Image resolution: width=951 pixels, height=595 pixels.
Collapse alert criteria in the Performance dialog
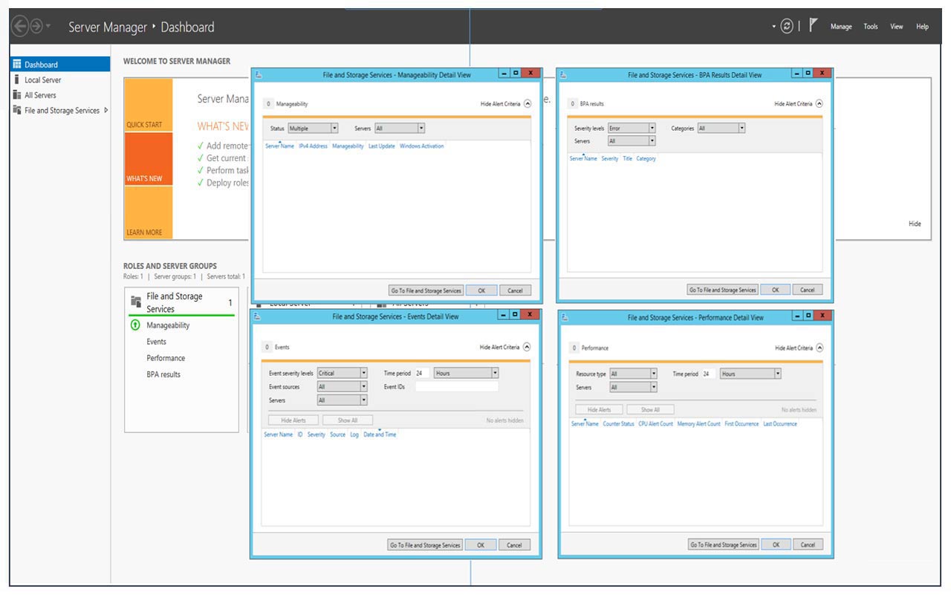click(x=820, y=348)
